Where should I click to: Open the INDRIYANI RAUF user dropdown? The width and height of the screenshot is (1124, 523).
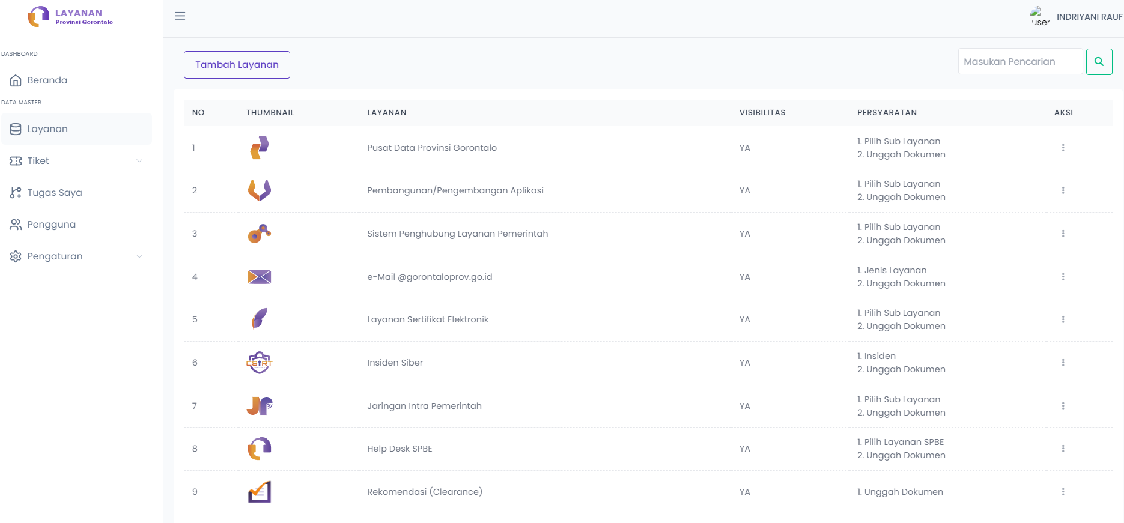click(x=1089, y=17)
